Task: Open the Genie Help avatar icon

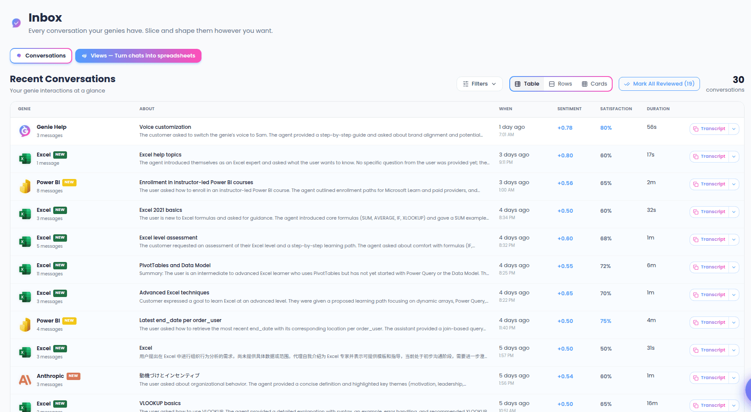Action: (25, 131)
